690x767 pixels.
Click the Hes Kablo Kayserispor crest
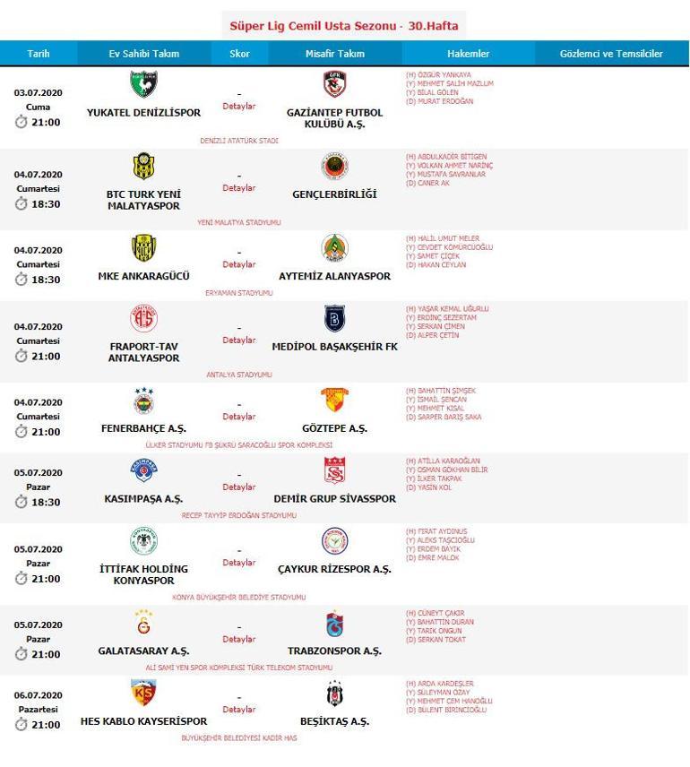(x=143, y=693)
